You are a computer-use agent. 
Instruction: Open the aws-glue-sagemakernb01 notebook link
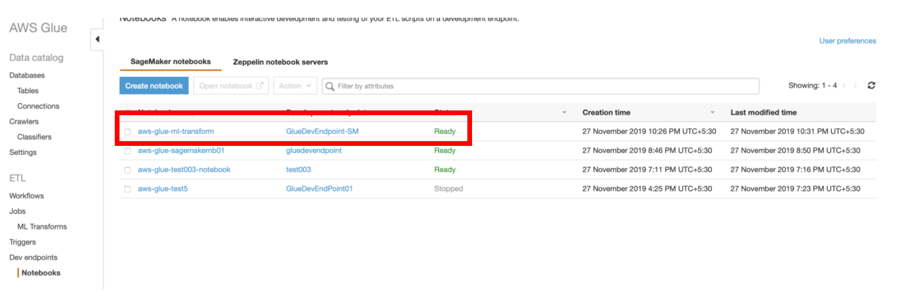point(181,151)
